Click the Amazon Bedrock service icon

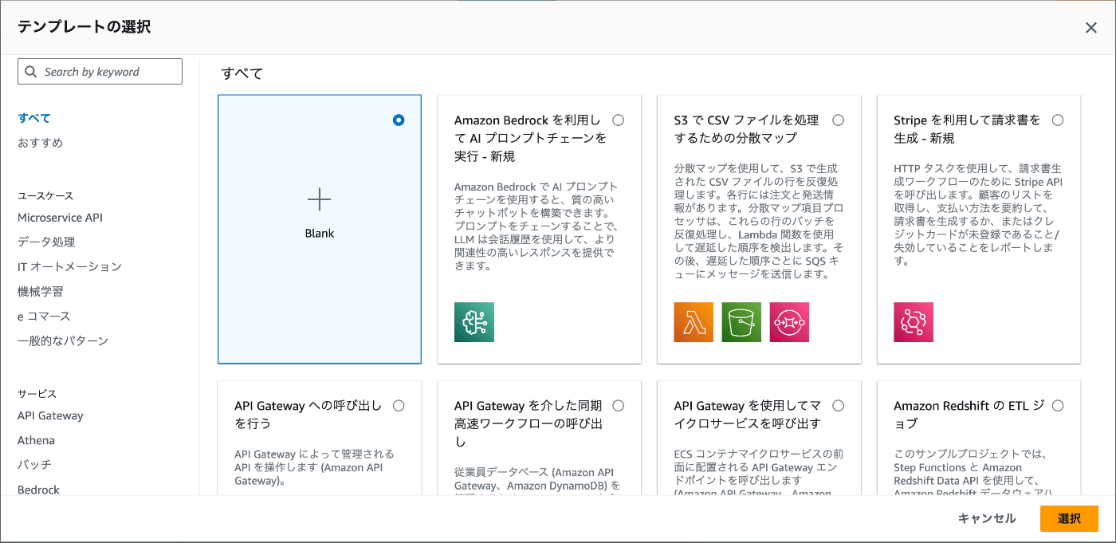tap(474, 322)
